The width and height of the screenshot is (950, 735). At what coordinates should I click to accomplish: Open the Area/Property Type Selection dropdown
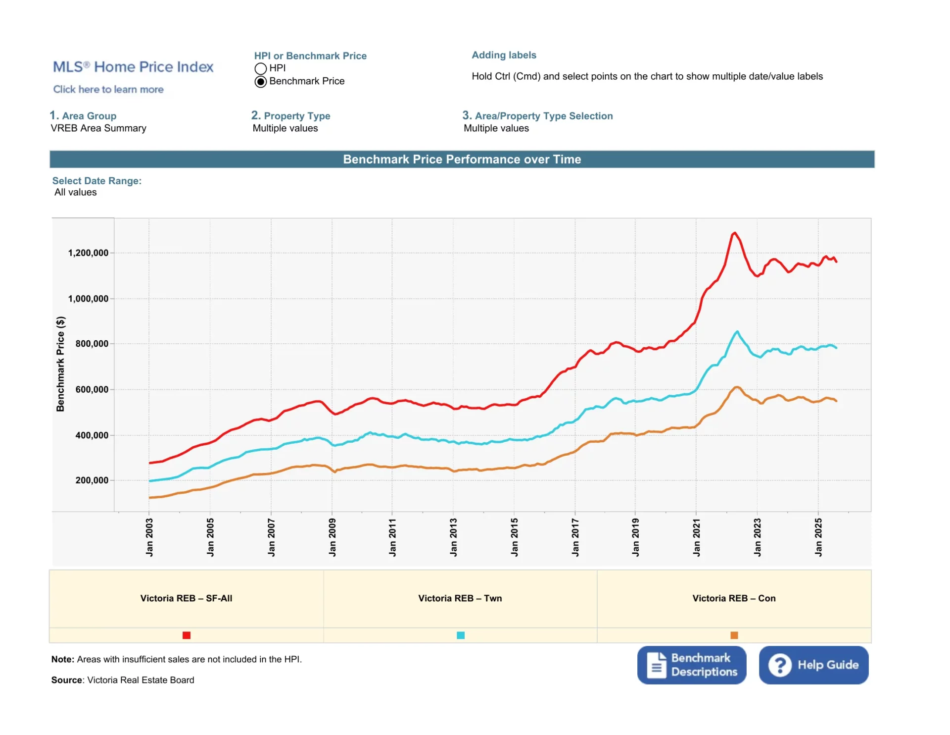[496, 128]
